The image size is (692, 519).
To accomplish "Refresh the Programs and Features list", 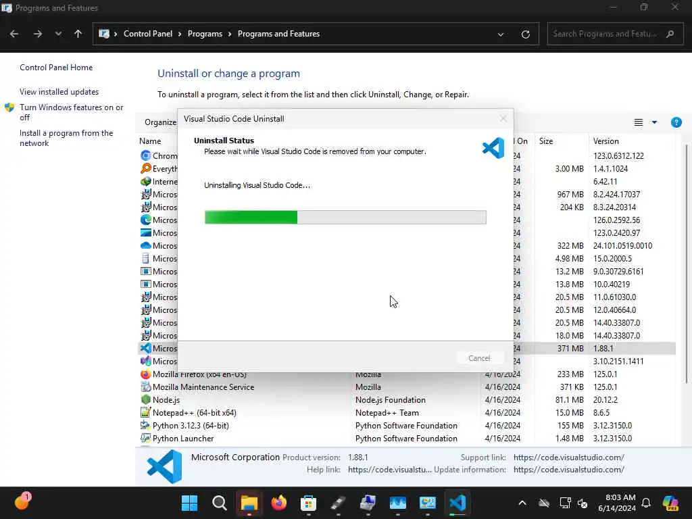I will [x=525, y=34].
